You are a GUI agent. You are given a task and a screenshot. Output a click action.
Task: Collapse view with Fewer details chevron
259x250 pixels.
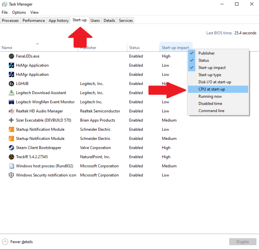click(x=5, y=242)
